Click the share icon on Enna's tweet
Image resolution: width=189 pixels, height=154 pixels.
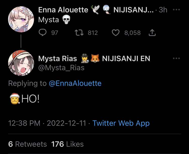(152, 33)
